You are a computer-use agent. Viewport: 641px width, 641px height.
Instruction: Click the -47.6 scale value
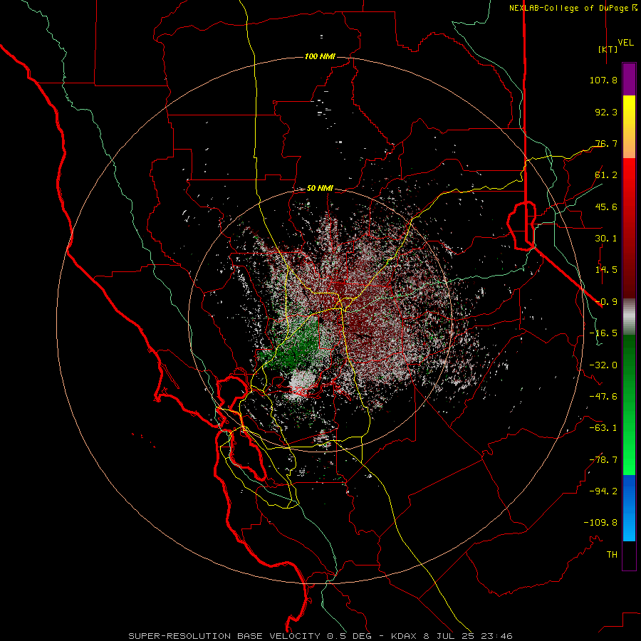coord(603,397)
